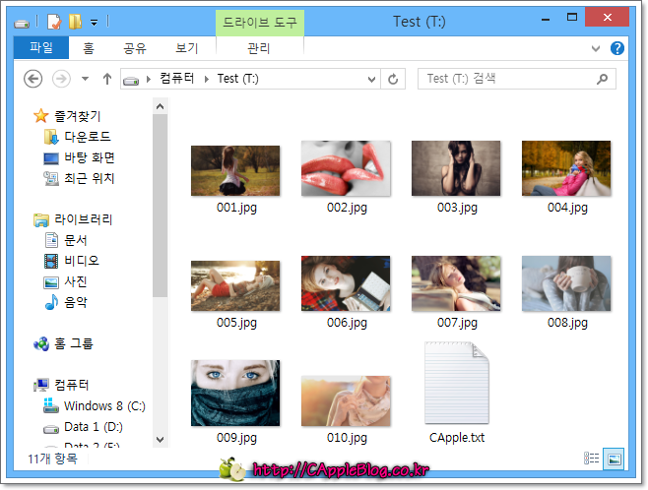Click 컴퓨터 in the address breadcrumb

177,78
